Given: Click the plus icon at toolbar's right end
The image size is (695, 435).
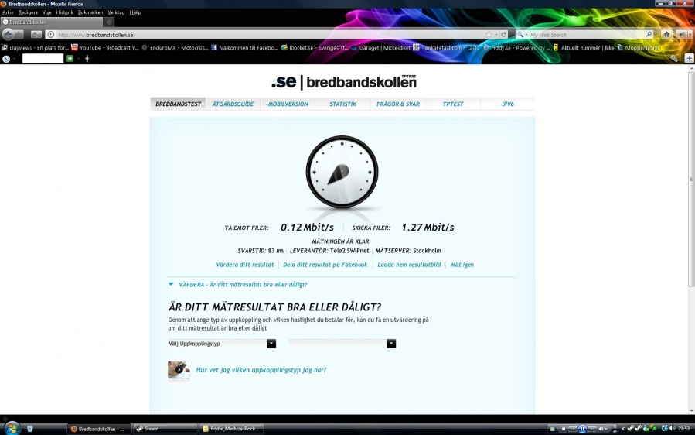Looking at the screenshot, I should (689, 58).
